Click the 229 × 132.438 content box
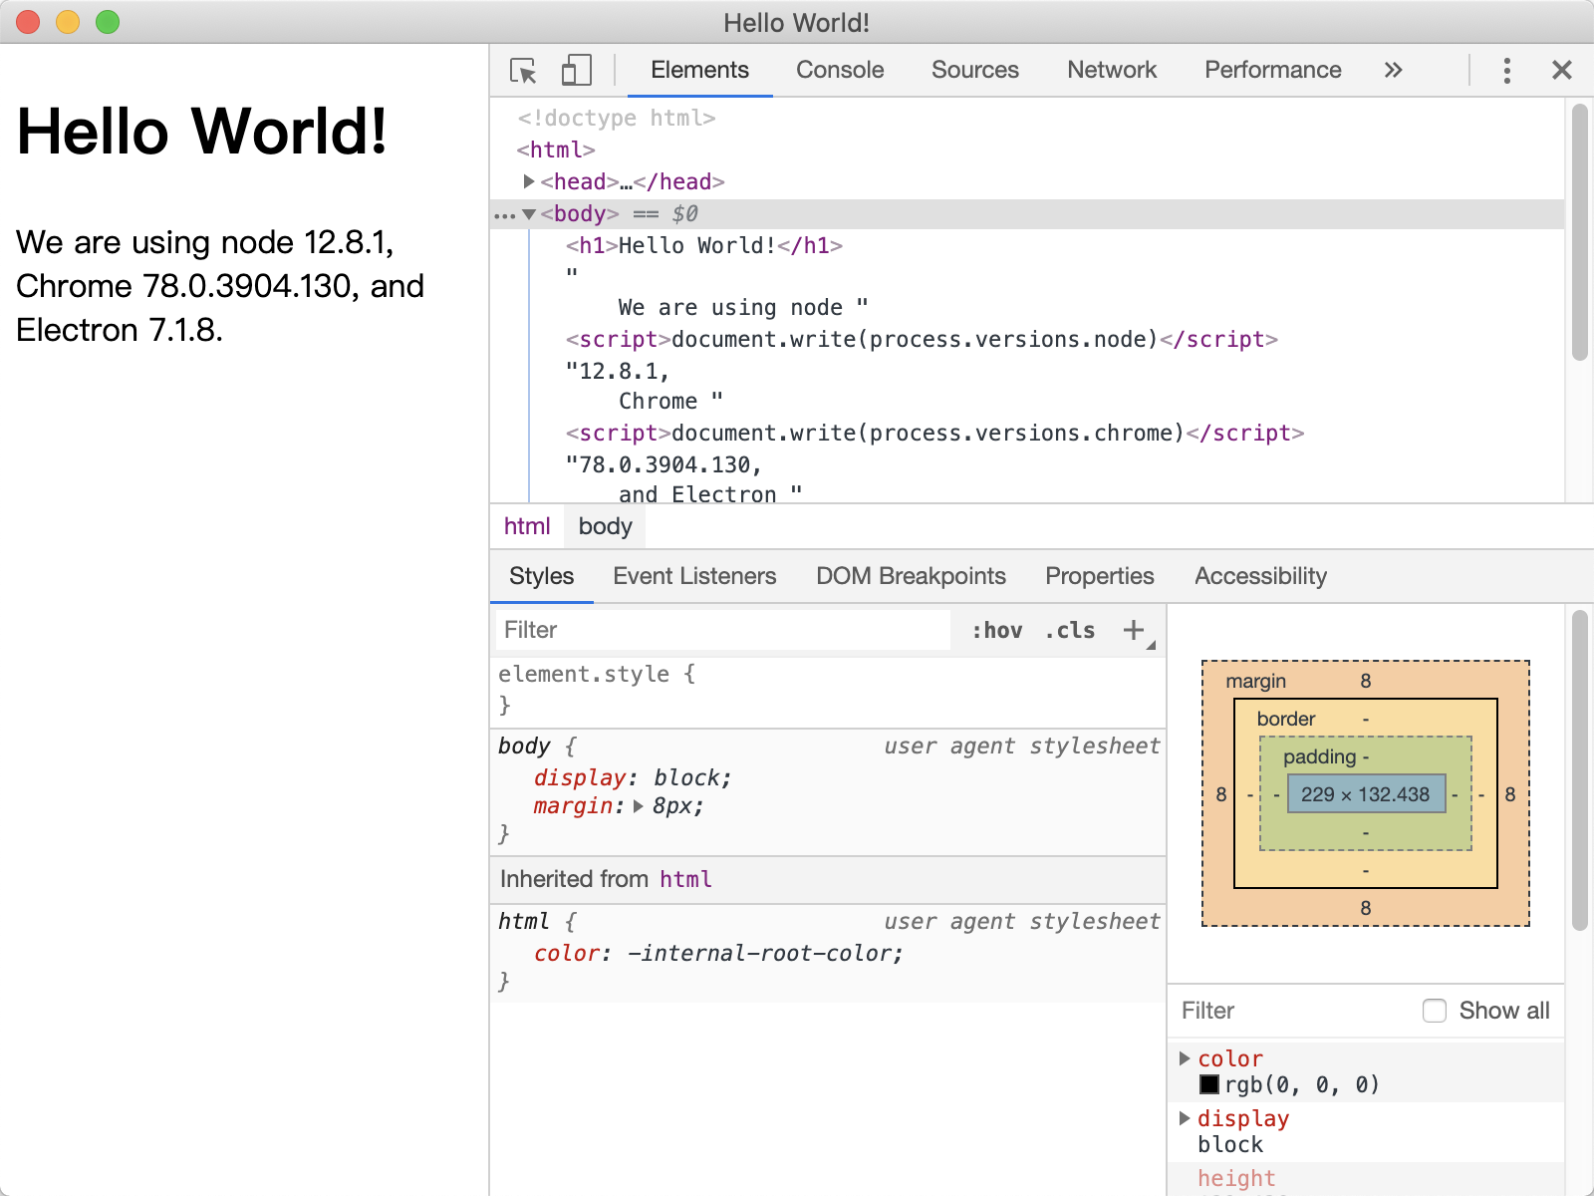This screenshot has height=1196, width=1594. point(1366,794)
